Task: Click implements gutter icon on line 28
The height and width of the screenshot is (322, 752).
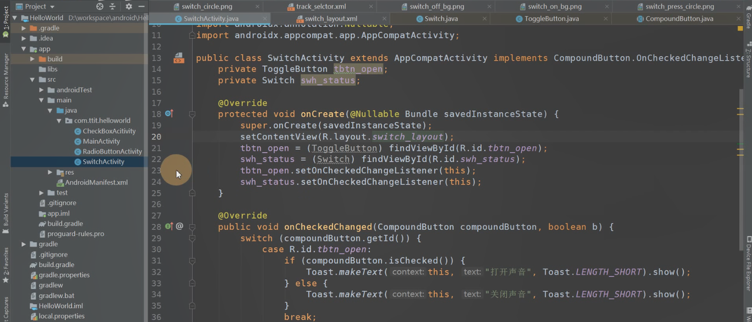Action: [169, 226]
